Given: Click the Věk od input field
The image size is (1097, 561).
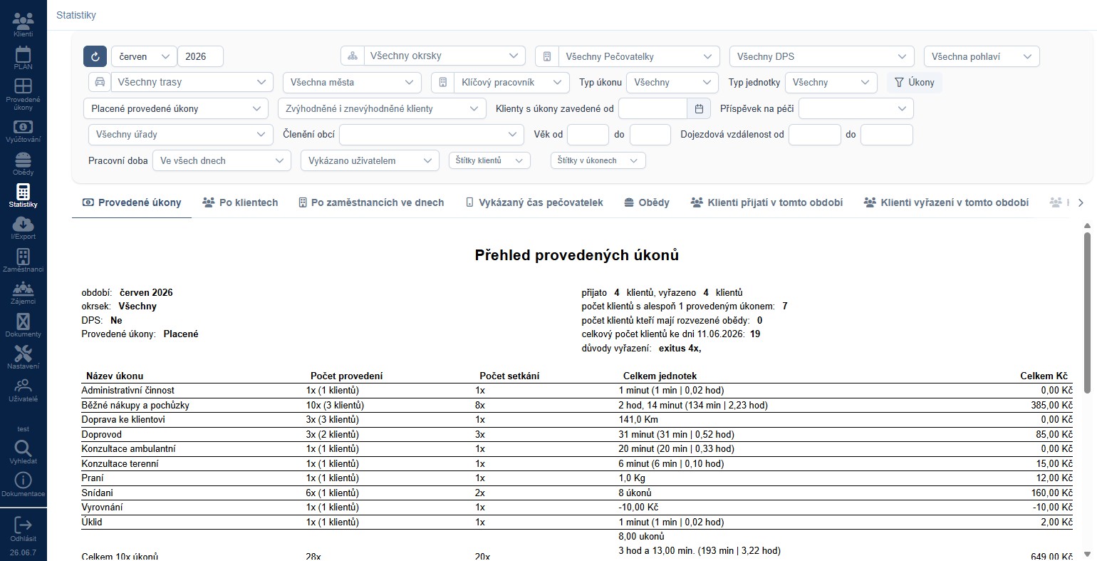Looking at the screenshot, I should tap(588, 134).
